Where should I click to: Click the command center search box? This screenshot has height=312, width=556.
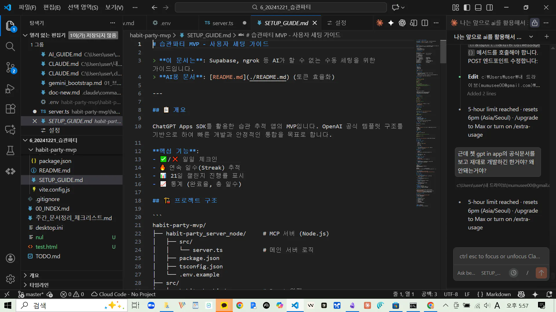point(281,8)
